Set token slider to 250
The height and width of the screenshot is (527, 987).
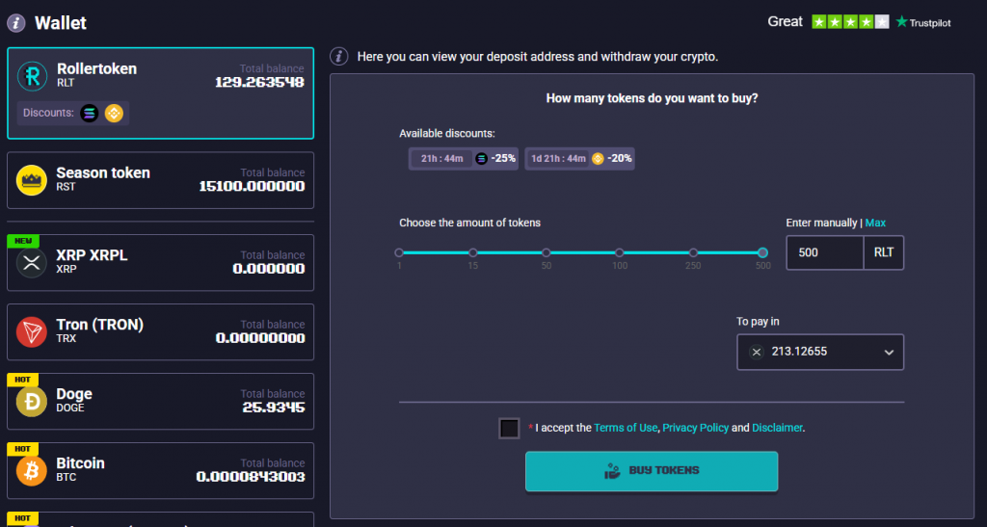[693, 252]
